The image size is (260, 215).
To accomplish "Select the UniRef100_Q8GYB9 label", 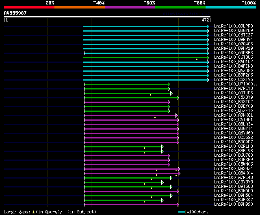I will coord(233,31).
